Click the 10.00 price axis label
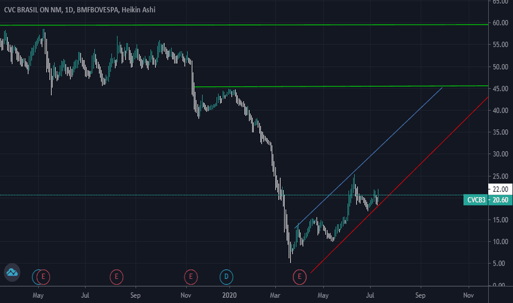Image resolution: width=513 pixels, height=303 pixels. point(500,242)
